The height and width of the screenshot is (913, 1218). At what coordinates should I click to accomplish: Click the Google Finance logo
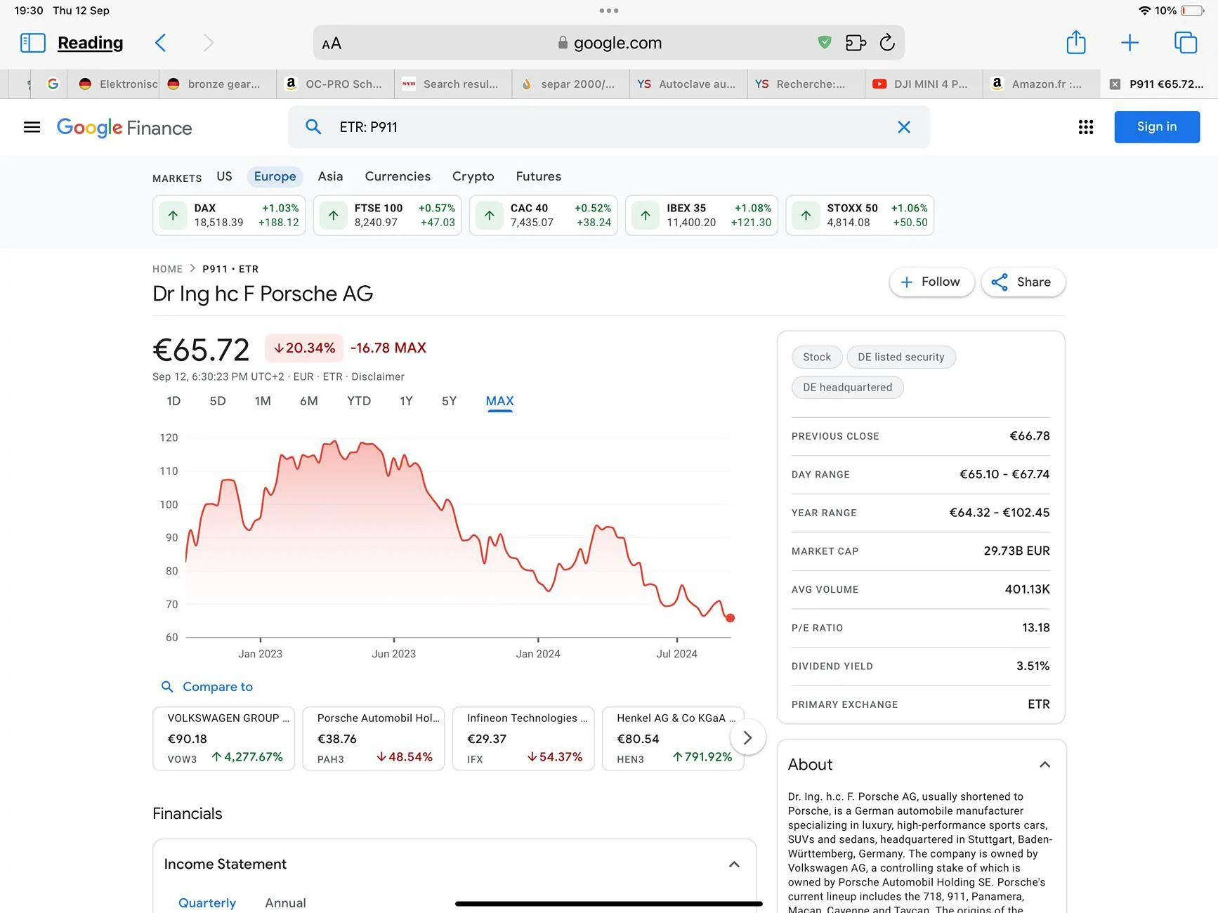tap(124, 128)
